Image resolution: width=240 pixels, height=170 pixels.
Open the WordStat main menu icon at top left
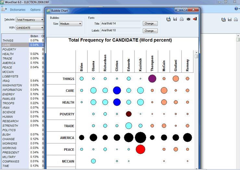(4, 9)
